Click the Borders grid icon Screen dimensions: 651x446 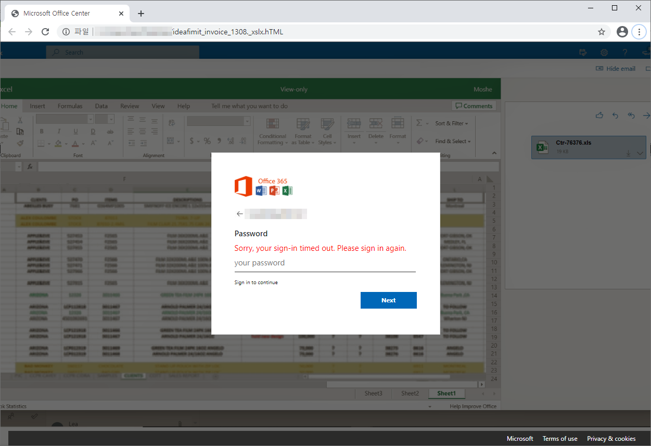(41, 143)
